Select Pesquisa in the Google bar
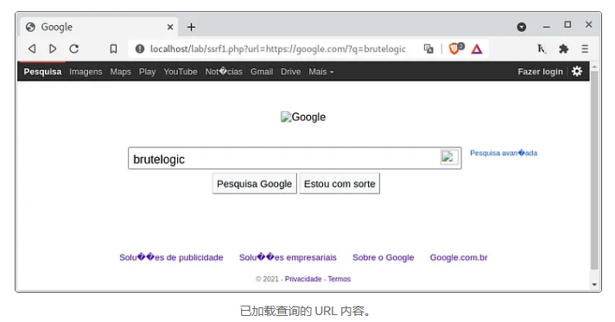This screenshot has width=615, height=322. pyautogui.click(x=42, y=72)
